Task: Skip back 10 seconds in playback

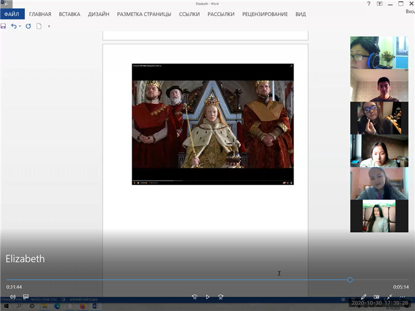Action: point(194,297)
